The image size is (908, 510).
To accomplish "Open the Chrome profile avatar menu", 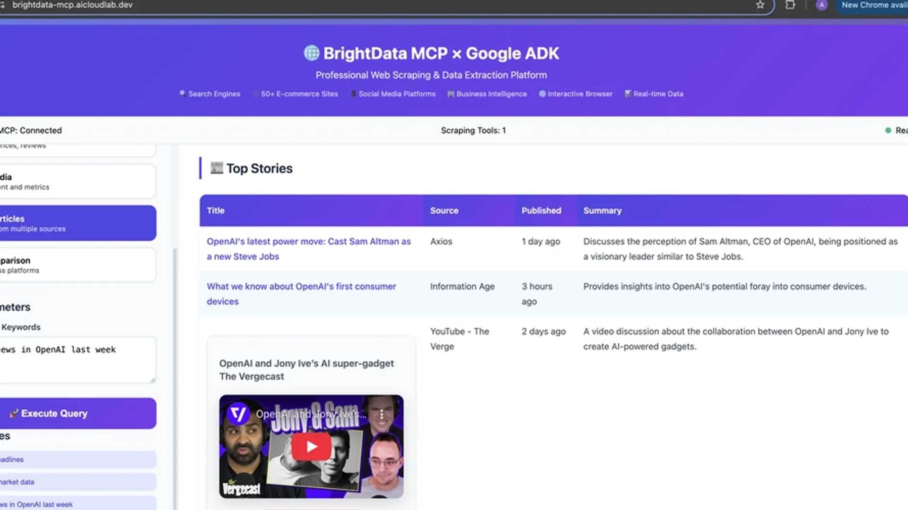I will click(821, 5).
